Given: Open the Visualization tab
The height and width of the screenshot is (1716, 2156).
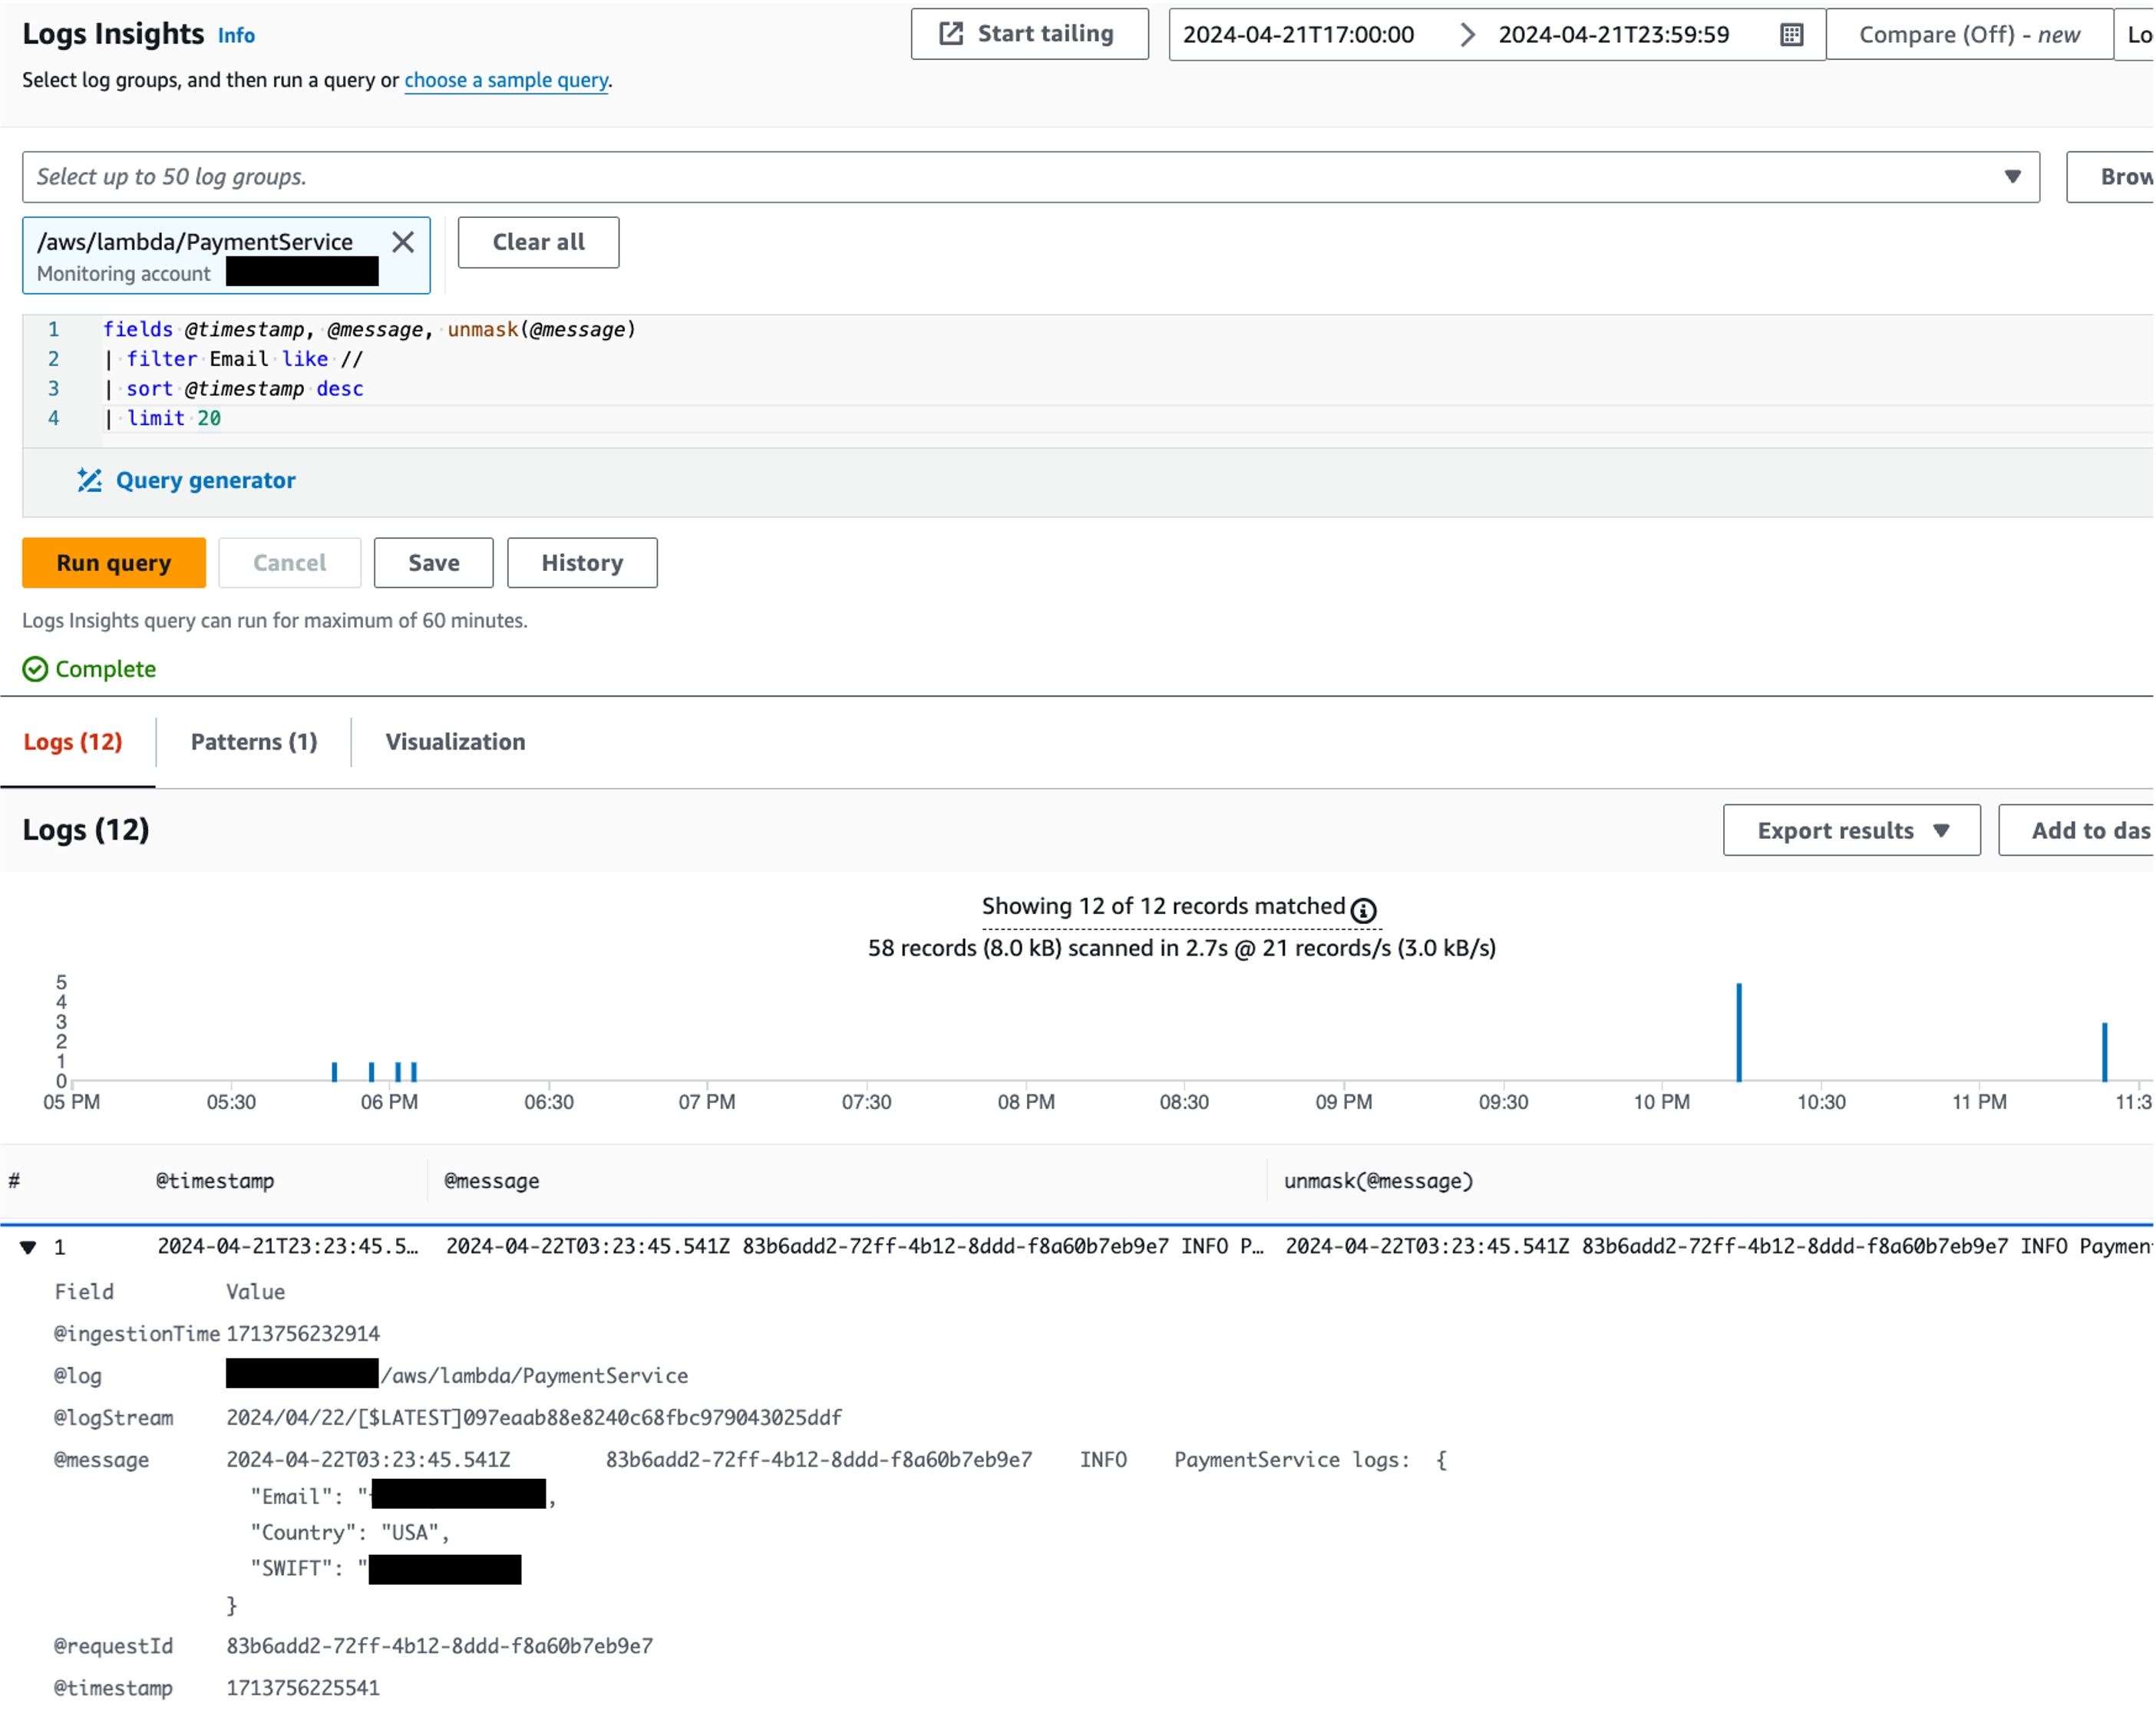Looking at the screenshot, I should (455, 741).
